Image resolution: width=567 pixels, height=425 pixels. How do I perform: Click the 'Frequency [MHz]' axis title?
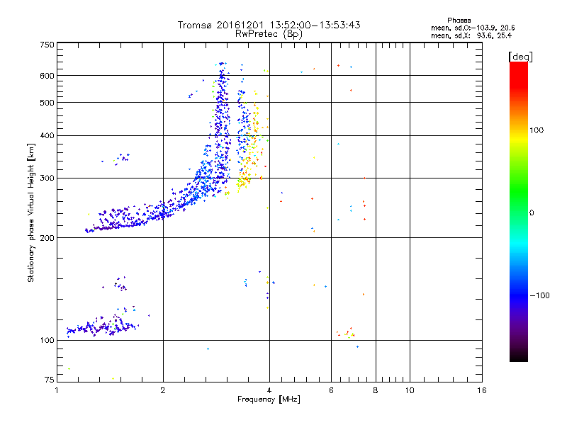pos(269,399)
